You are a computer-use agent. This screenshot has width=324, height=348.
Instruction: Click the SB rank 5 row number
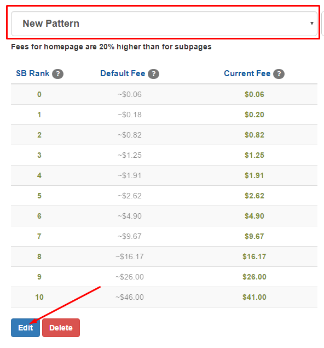[39, 196]
